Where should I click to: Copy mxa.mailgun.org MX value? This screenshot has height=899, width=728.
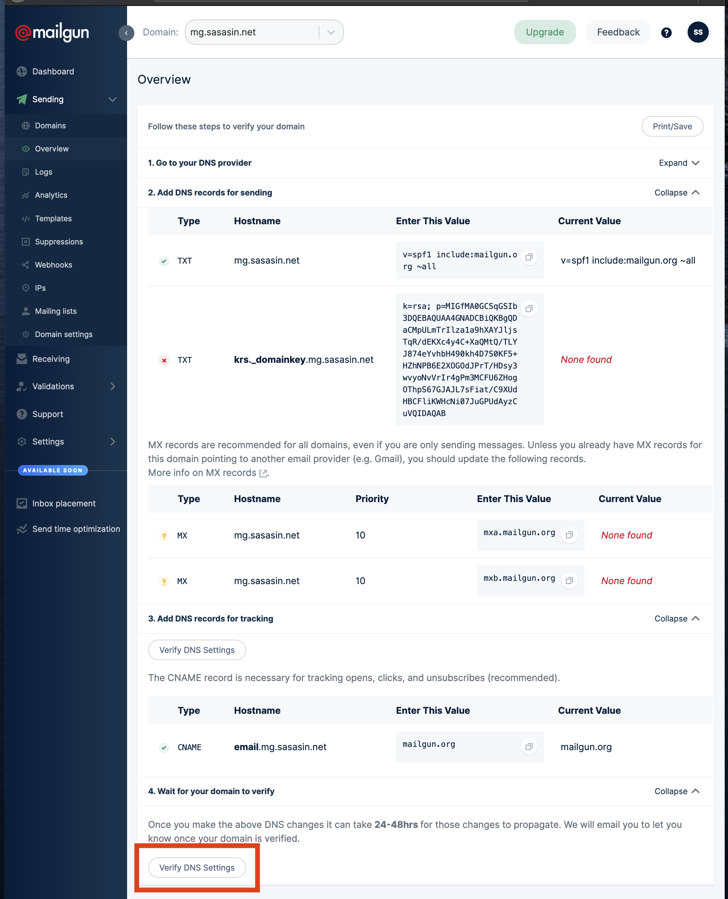[569, 535]
